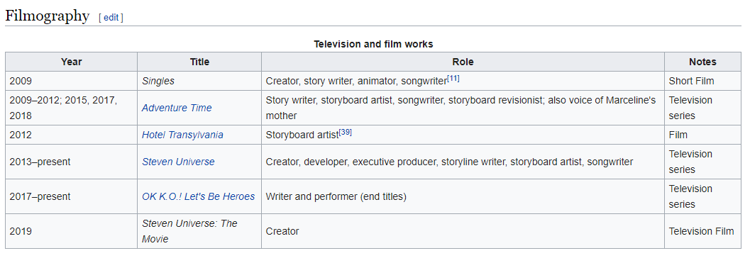
Task: Open the Adventure Time link
Action: [x=177, y=108]
